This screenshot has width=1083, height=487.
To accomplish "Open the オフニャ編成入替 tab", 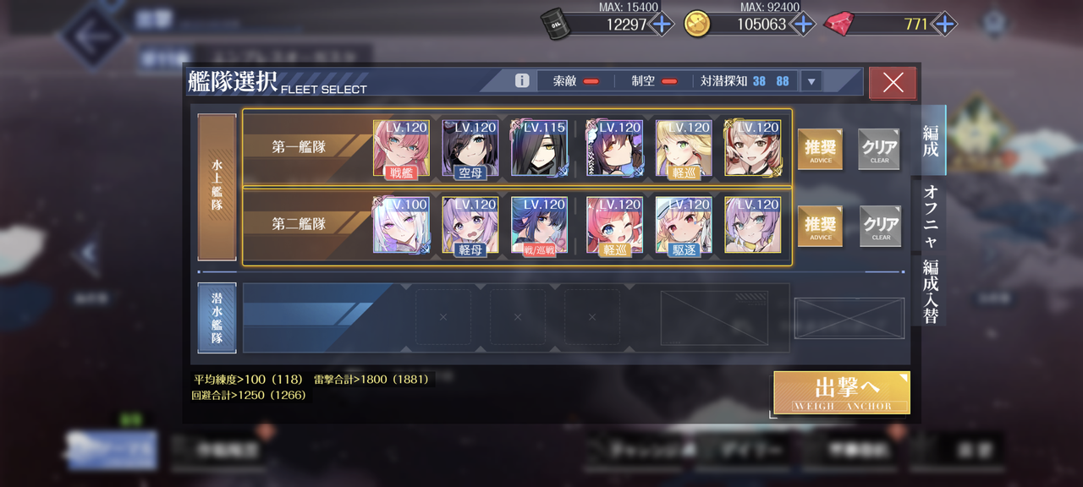I will pos(930,254).
